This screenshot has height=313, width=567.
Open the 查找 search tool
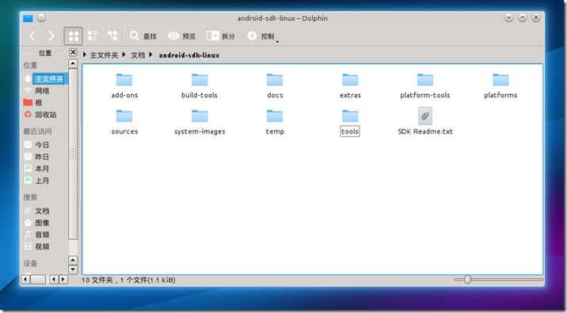coord(143,36)
